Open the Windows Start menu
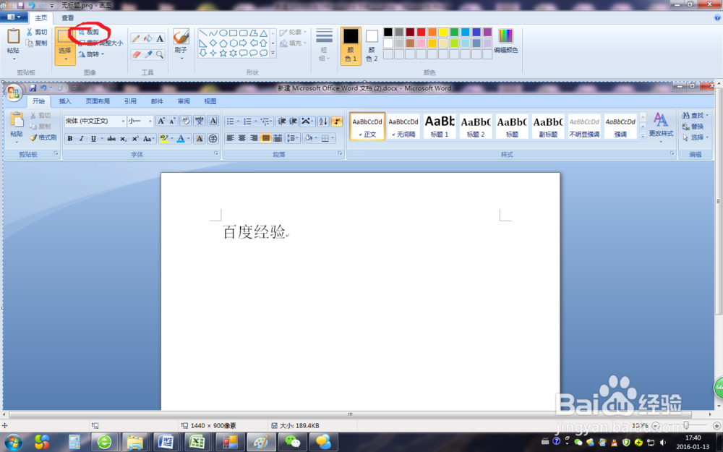The height and width of the screenshot is (452, 723). tap(13, 442)
